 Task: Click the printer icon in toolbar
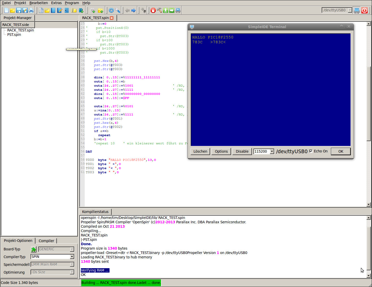31,10
